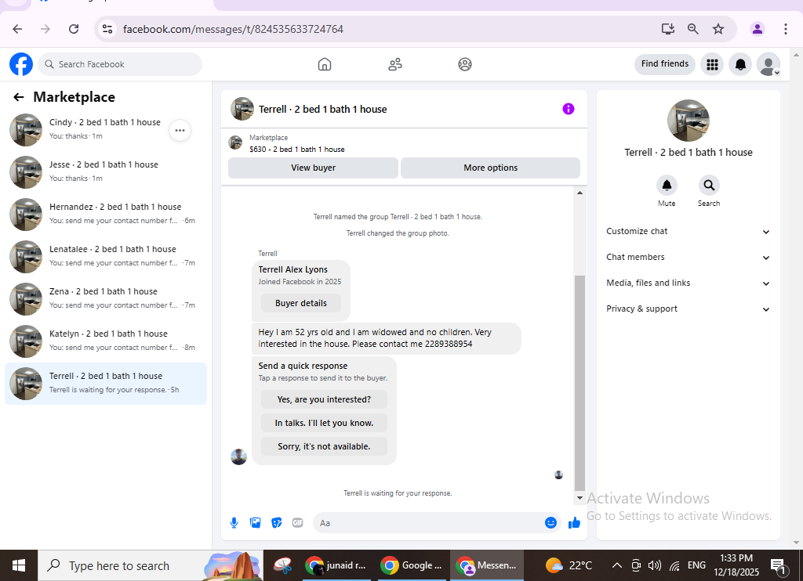Click the View buyer button
This screenshot has height=581, width=803.
pyautogui.click(x=313, y=168)
